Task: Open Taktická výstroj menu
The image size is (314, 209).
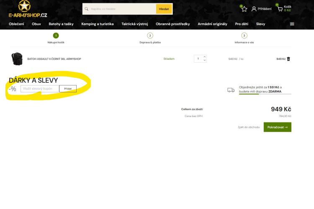Action: pyautogui.click(x=135, y=24)
